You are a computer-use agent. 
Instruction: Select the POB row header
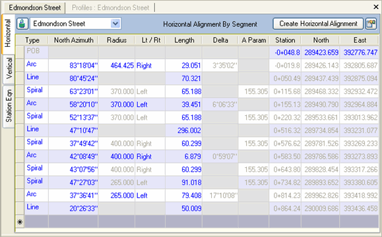(20, 52)
